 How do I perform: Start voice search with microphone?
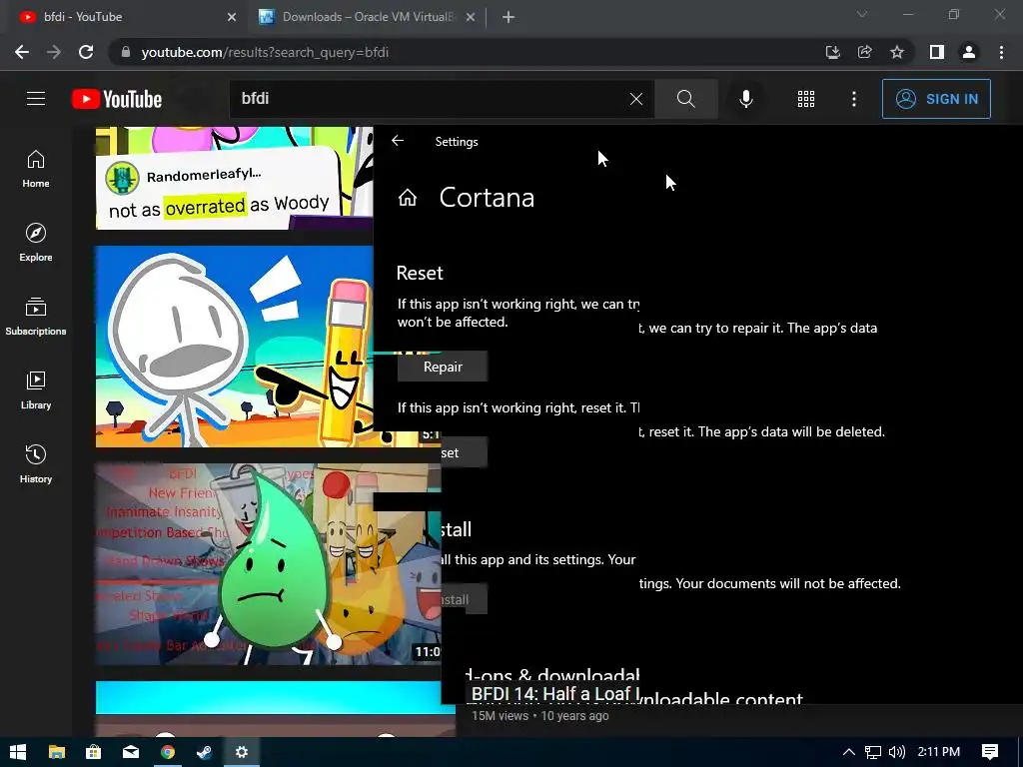click(x=745, y=99)
